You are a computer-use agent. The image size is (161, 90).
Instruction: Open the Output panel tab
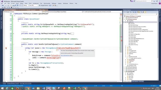tap(5, 83)
